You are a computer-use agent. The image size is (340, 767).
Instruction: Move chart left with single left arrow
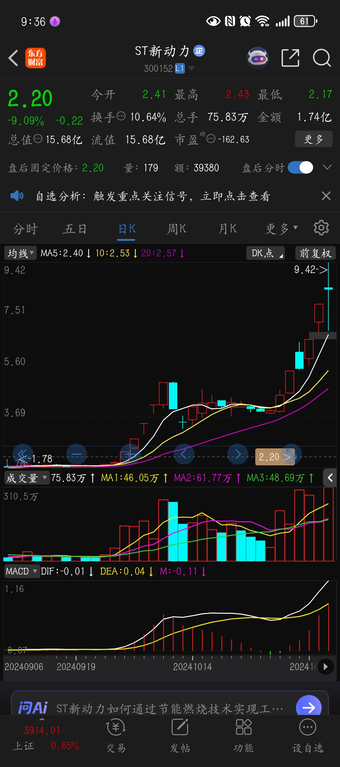184,454
